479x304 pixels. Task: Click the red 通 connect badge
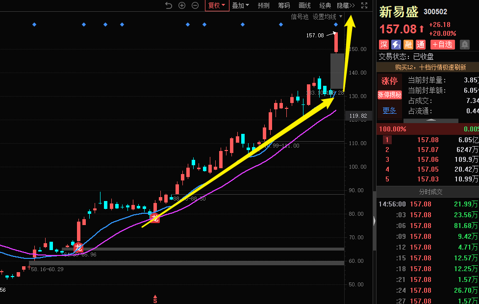point(421,45)
